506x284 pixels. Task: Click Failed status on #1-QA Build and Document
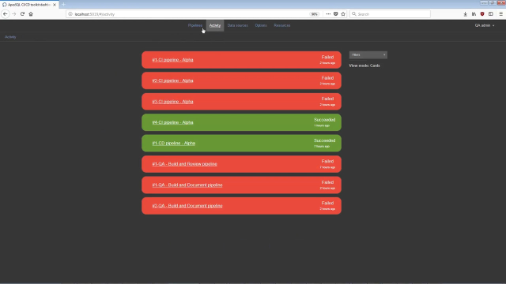click(327, 182)
